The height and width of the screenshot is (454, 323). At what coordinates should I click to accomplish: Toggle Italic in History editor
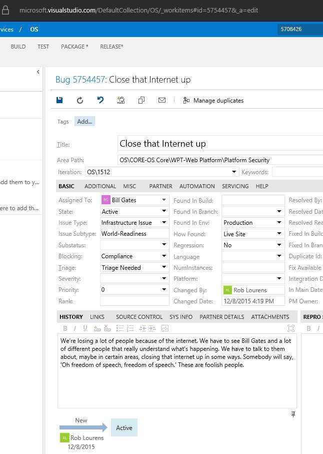click(x=75, y=328)
